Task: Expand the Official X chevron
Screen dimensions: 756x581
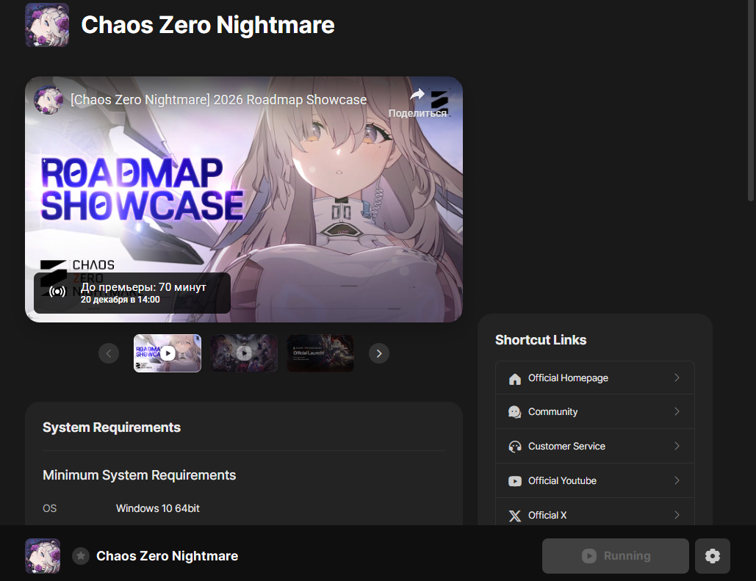Action: [x=677, y=515]
